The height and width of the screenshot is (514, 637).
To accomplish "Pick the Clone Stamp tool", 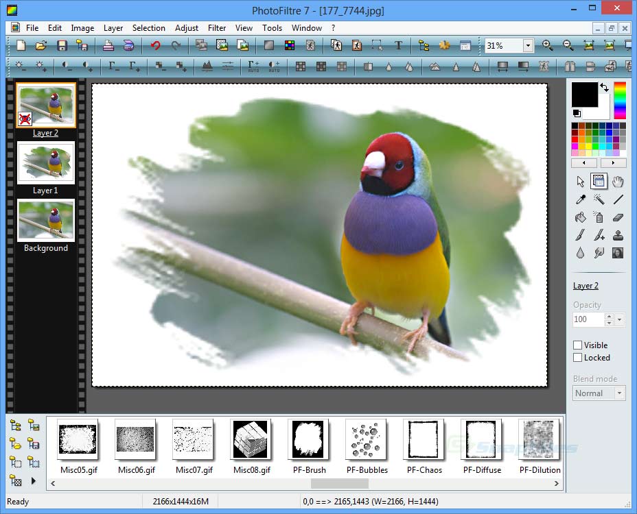I will pyautogui.click(x=617, y=235).
